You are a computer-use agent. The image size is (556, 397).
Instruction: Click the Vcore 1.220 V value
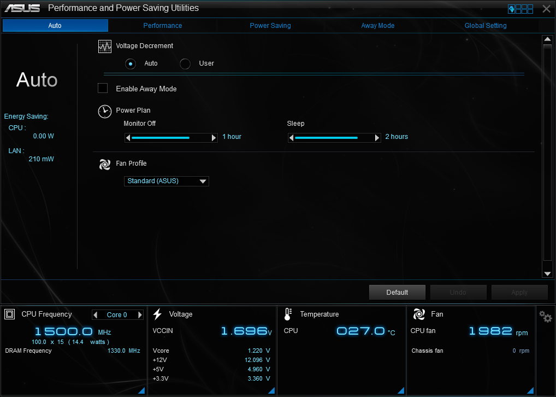pos(259,351)
